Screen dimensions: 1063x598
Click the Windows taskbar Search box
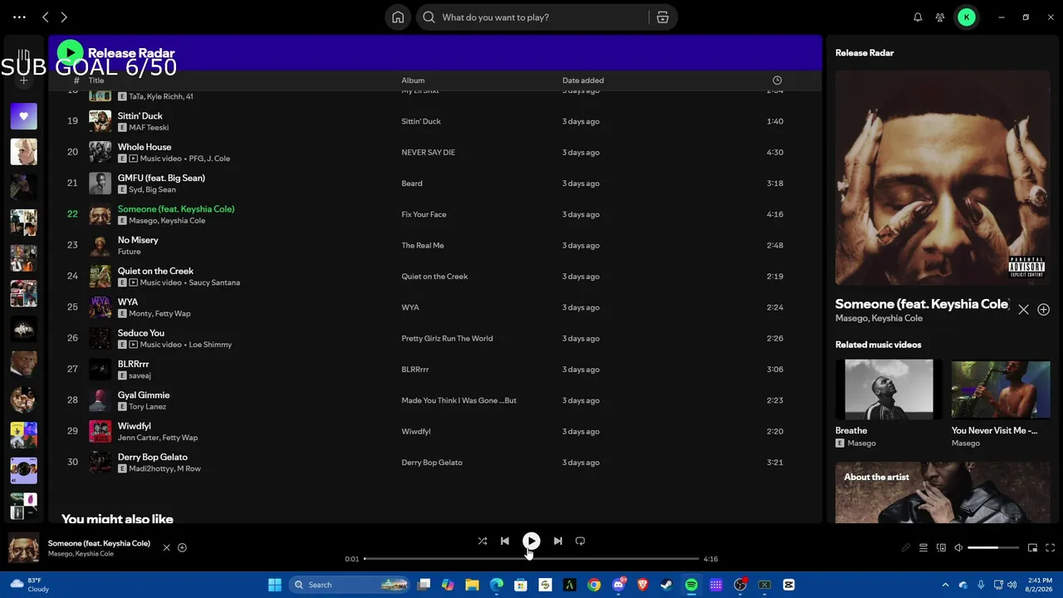(x=348, y=585)
